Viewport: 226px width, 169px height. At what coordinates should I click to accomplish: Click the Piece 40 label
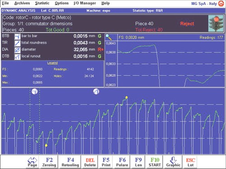(144, 23)
